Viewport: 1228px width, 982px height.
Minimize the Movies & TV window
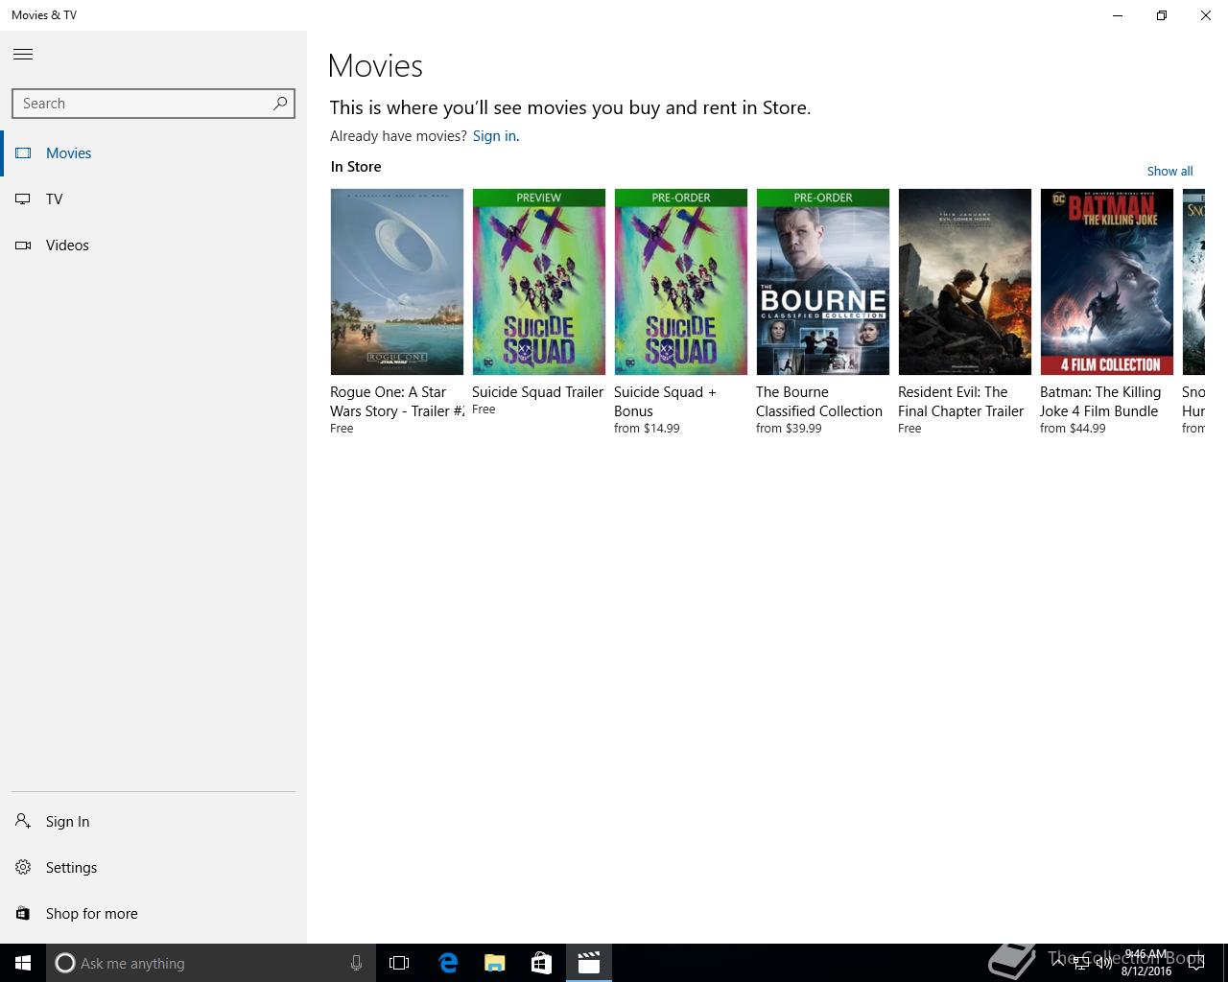(1118, 15)
